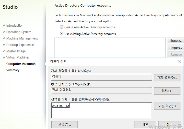Open Machine Management step

tap(22, 38)
